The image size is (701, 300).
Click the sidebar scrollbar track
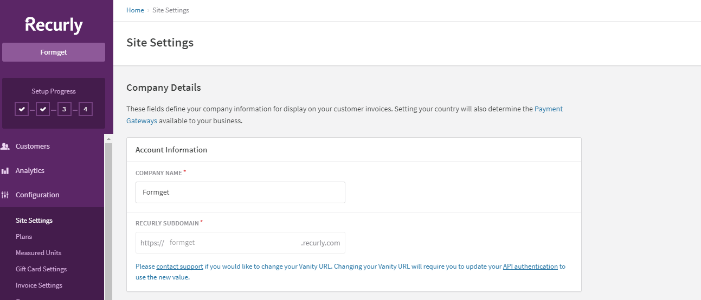pos(108,222)
